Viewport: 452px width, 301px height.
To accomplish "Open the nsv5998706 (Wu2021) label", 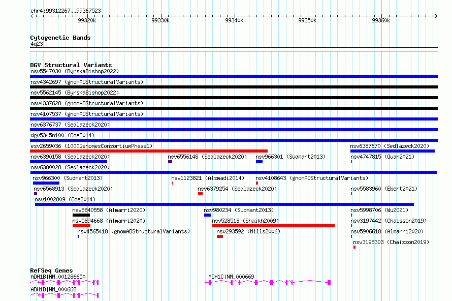I will [x=379, y=210].
